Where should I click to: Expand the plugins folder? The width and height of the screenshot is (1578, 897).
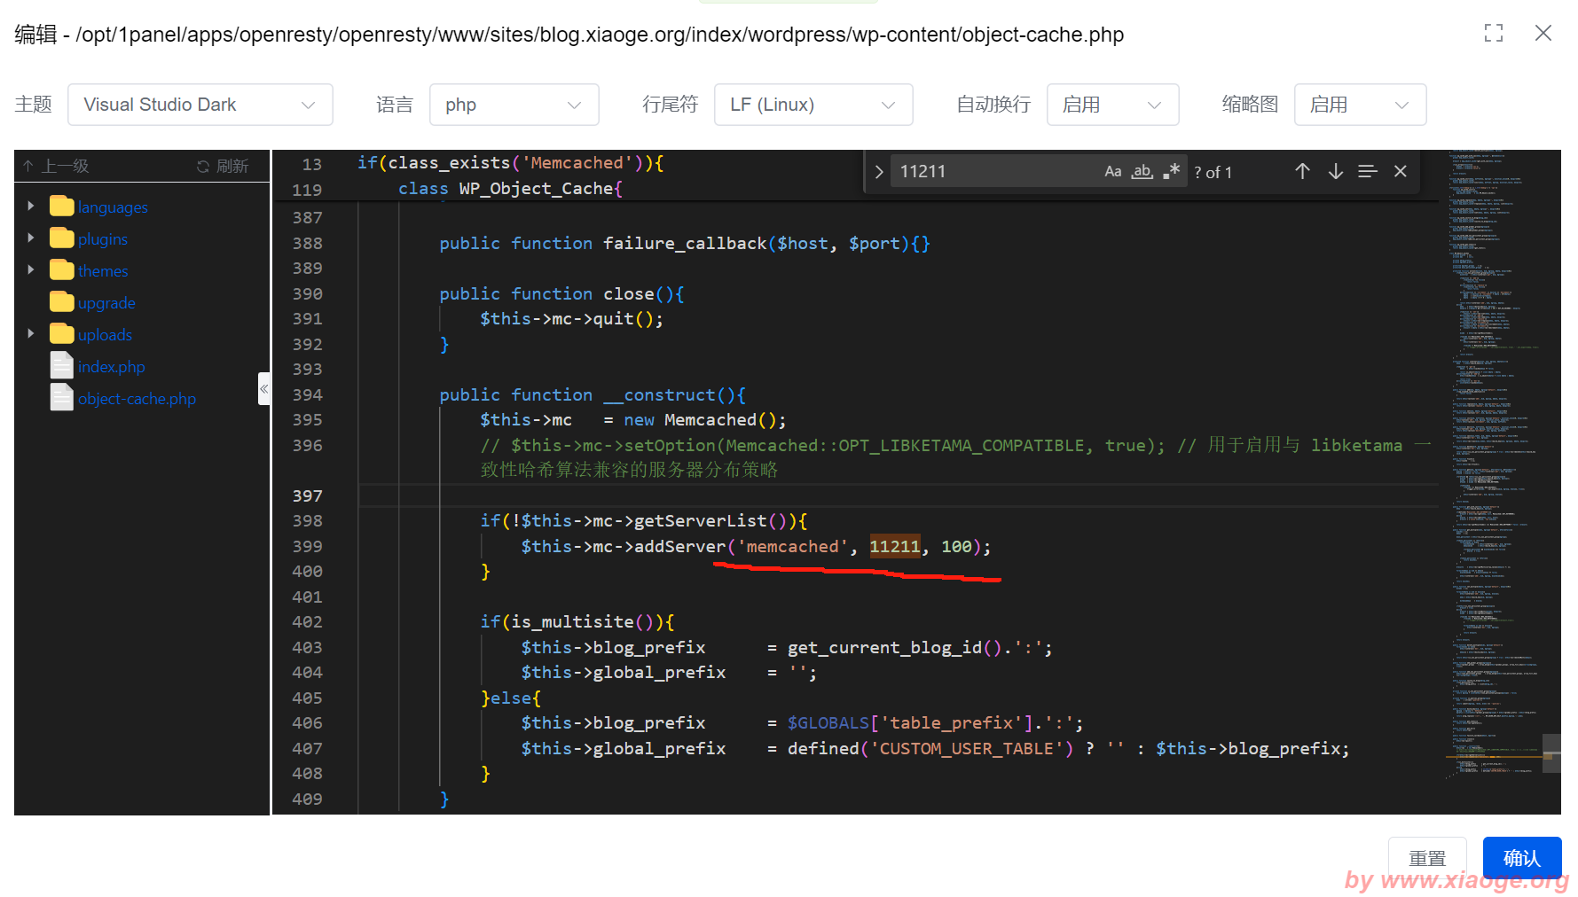[x=31, y=238]
